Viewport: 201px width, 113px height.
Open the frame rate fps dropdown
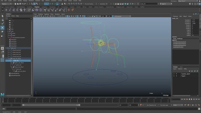click(x=178, y=105)
